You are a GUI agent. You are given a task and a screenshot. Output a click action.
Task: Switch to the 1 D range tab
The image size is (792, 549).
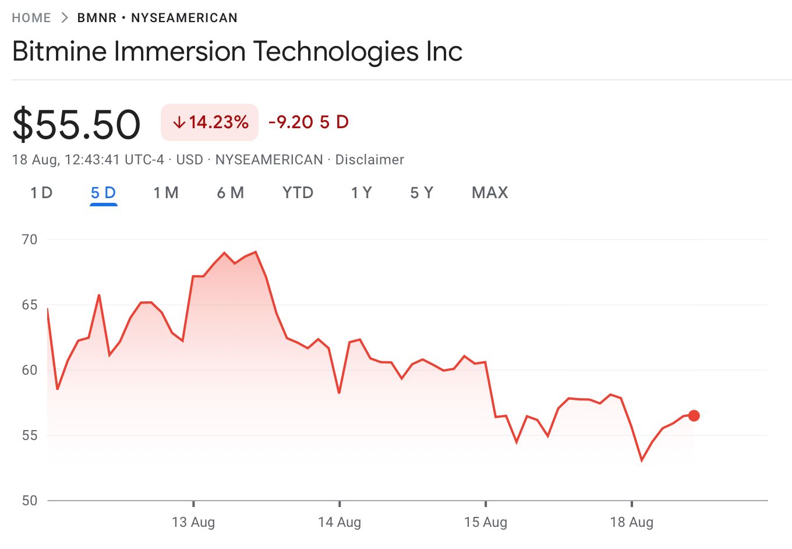point(41,193)
